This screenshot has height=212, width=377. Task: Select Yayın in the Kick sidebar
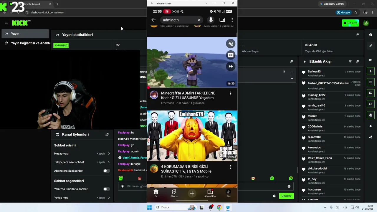(x=25, y=34)
